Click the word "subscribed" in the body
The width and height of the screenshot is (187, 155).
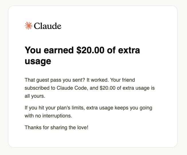36,88
